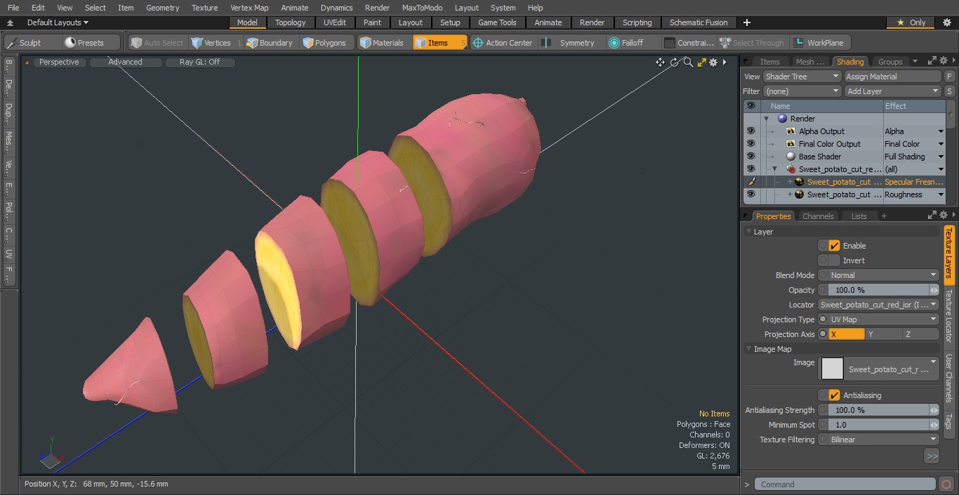Click the Alpha Output item icon

[x=791, y=131]
